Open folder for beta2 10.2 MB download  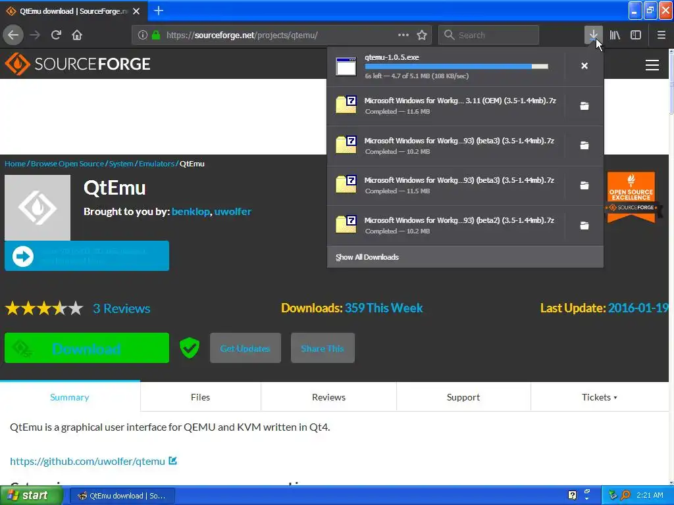584,225
